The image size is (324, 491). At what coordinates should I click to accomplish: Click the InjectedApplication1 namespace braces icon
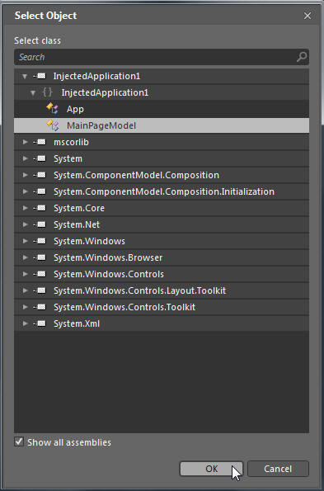(48, 92)
